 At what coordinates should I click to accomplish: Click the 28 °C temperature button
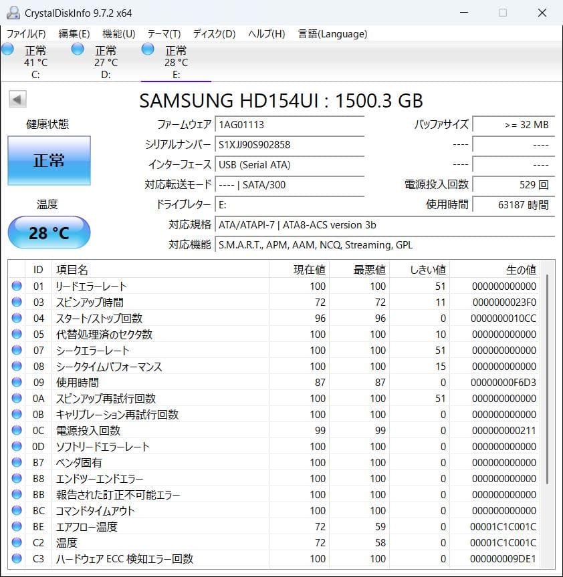49,232
